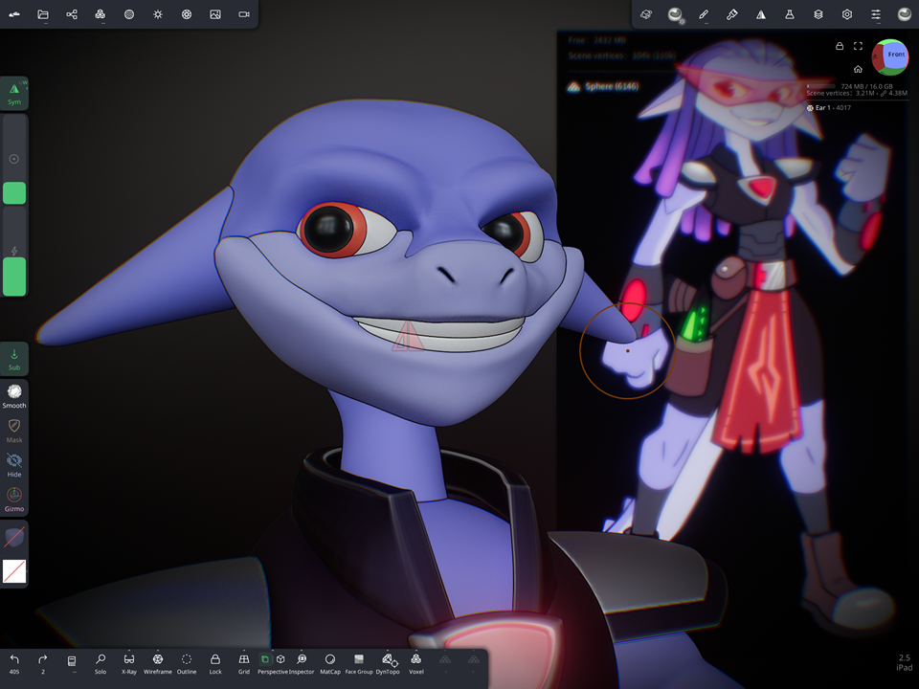
Task: Toggle Outline display
Action: click(187, 664)
